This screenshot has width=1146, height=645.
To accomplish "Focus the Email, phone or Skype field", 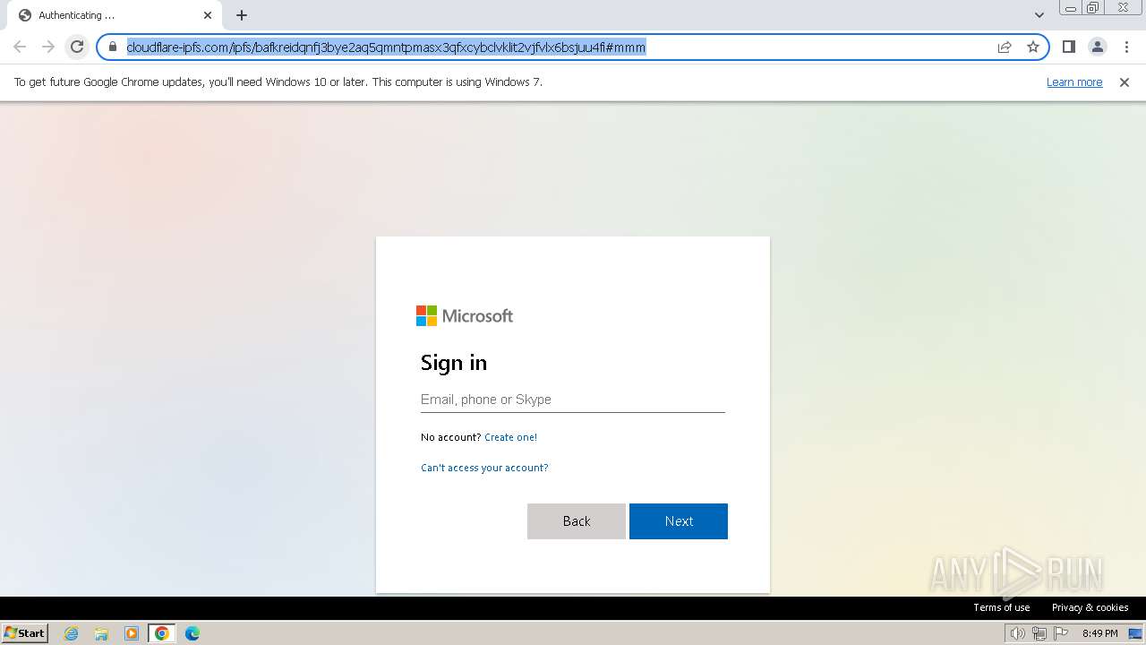I will [573, 400].
